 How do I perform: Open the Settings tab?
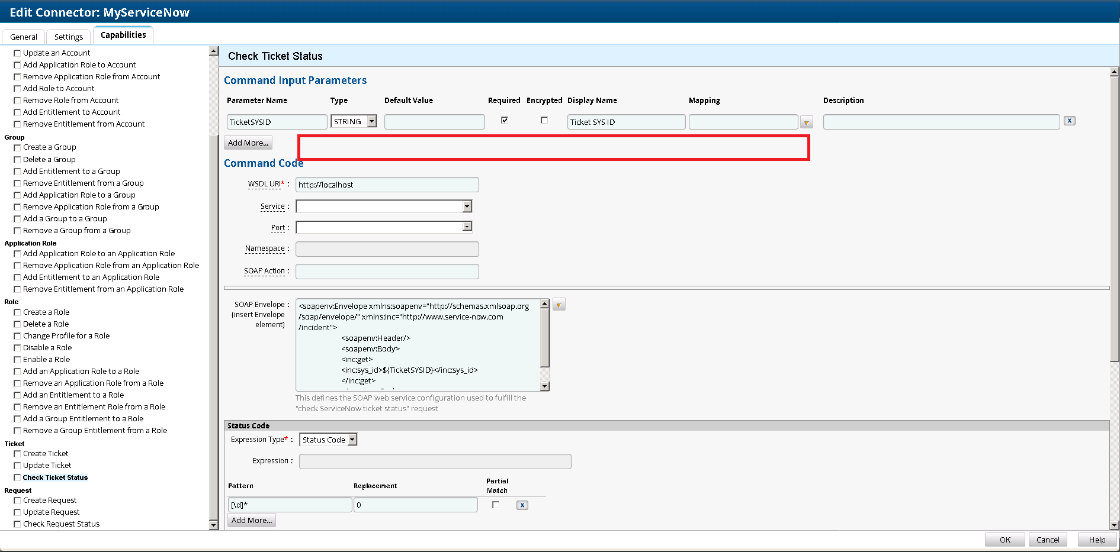(x=69, y=37)
